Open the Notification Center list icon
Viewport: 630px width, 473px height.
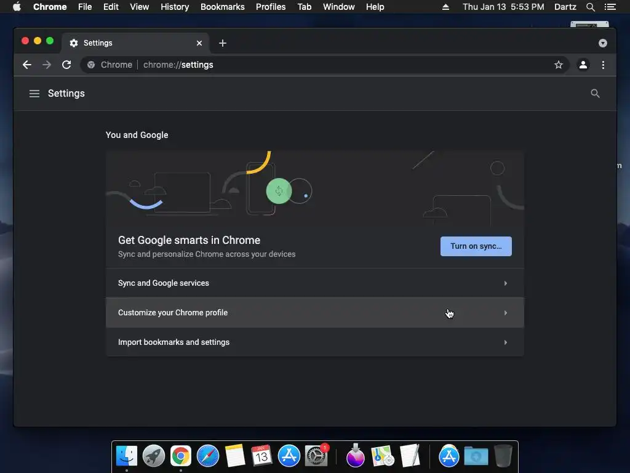coord(610,7)
